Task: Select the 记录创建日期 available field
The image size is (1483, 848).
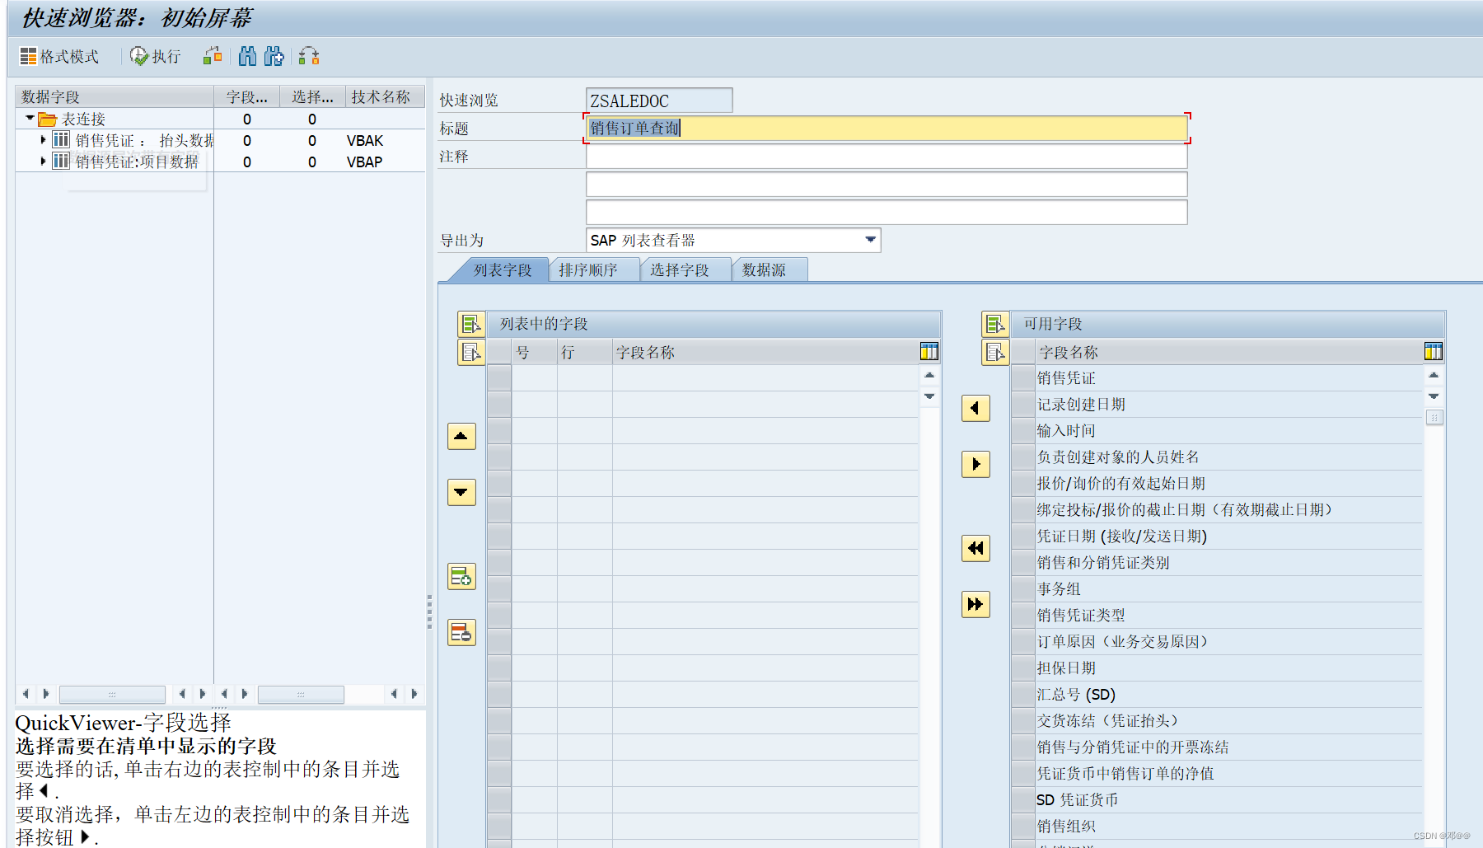Action: [1228, 405]
